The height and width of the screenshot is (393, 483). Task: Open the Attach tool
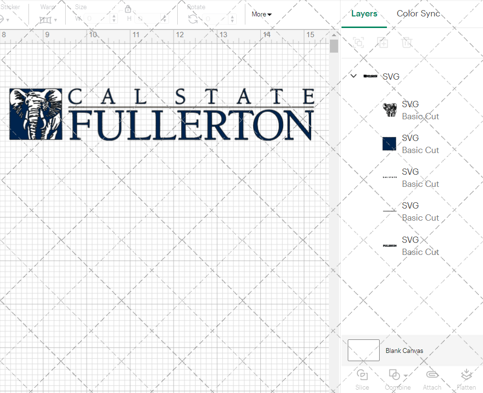click(x=432, y=379)
